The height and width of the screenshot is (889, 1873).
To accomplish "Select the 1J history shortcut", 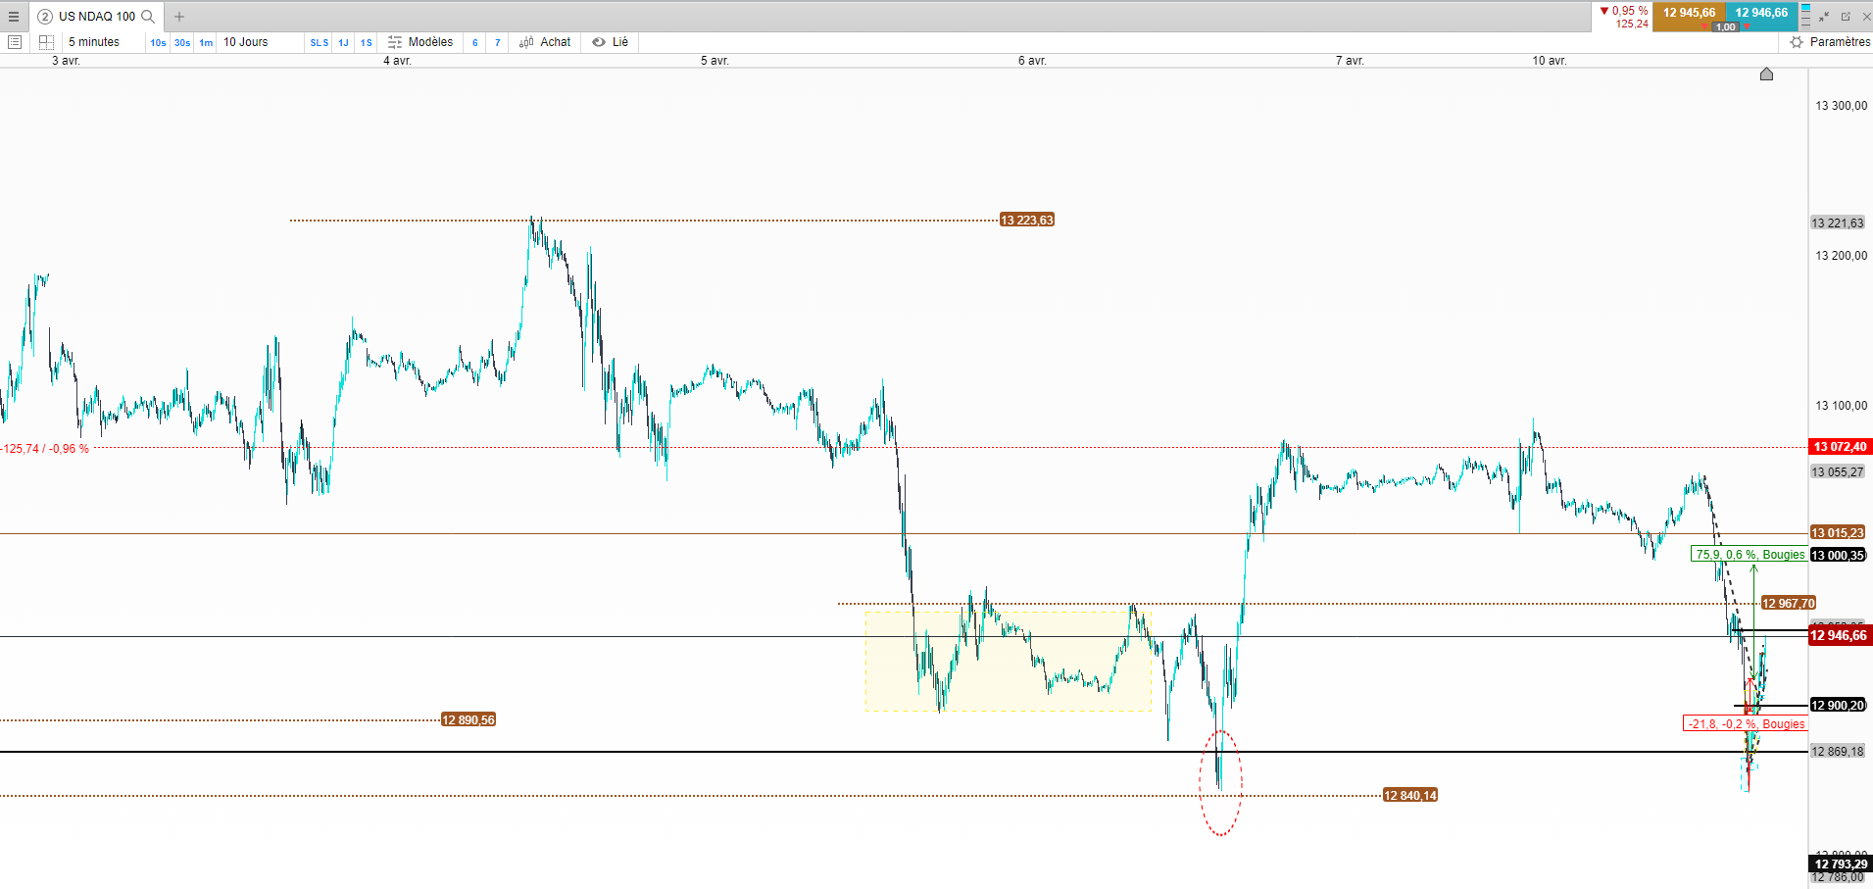I will point(343,43).
